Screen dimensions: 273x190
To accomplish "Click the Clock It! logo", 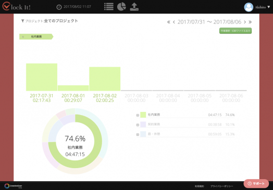I will (17, 6).
